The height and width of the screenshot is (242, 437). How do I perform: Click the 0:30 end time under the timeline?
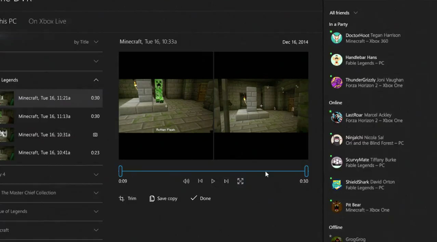click(304, 181)
